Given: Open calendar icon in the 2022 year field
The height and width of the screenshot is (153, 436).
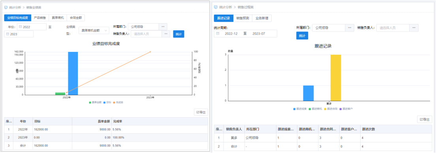Looking at the screenshot, I should tap(20, 27).
